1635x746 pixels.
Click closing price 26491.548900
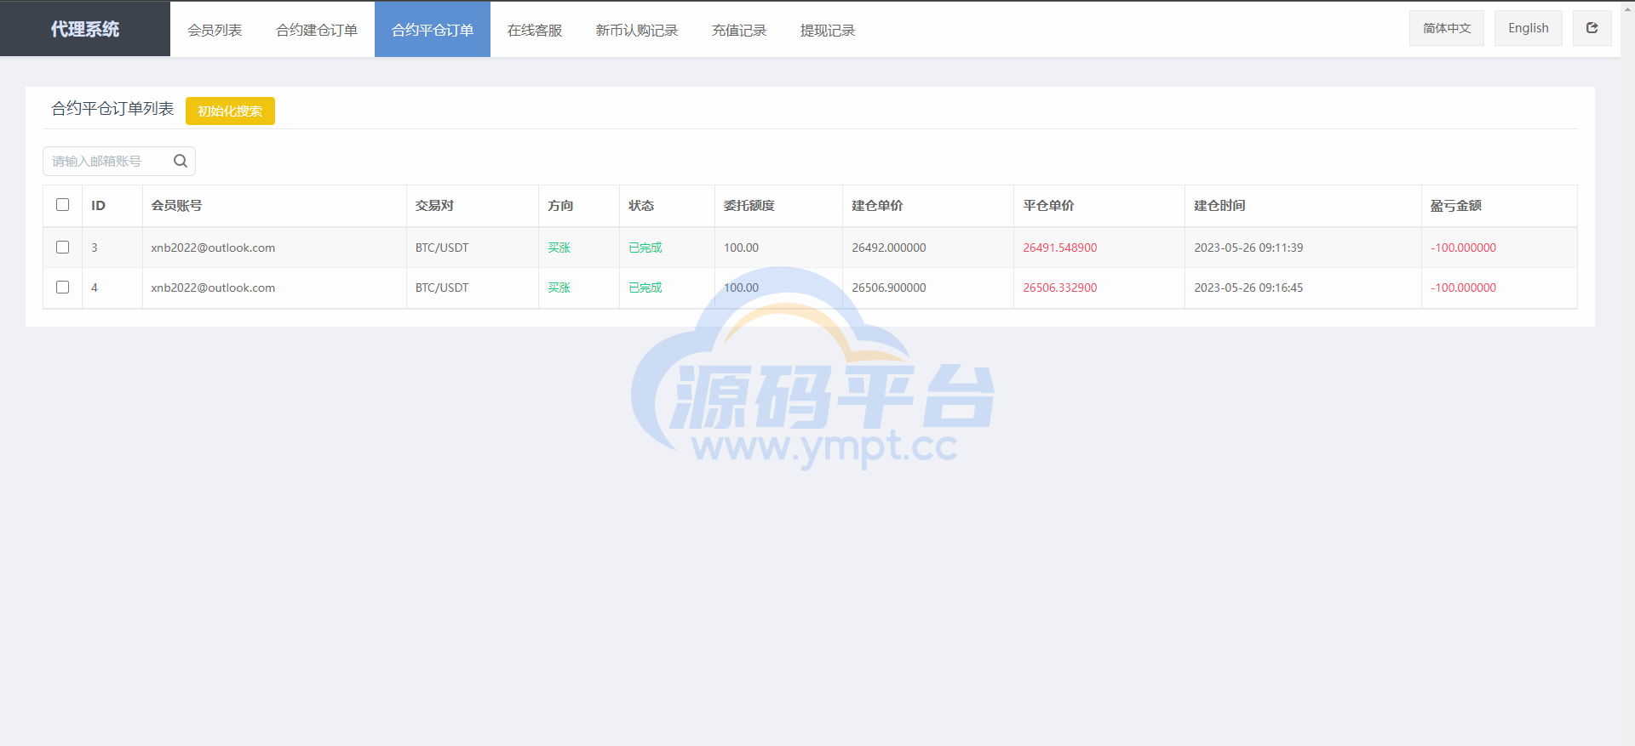click(1060, 248)
